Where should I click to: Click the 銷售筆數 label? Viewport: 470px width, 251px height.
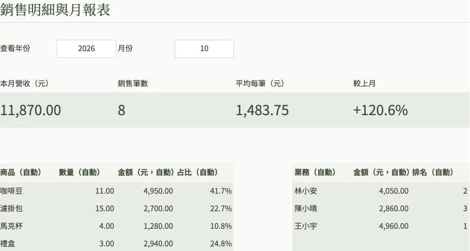tap(133, 83)
